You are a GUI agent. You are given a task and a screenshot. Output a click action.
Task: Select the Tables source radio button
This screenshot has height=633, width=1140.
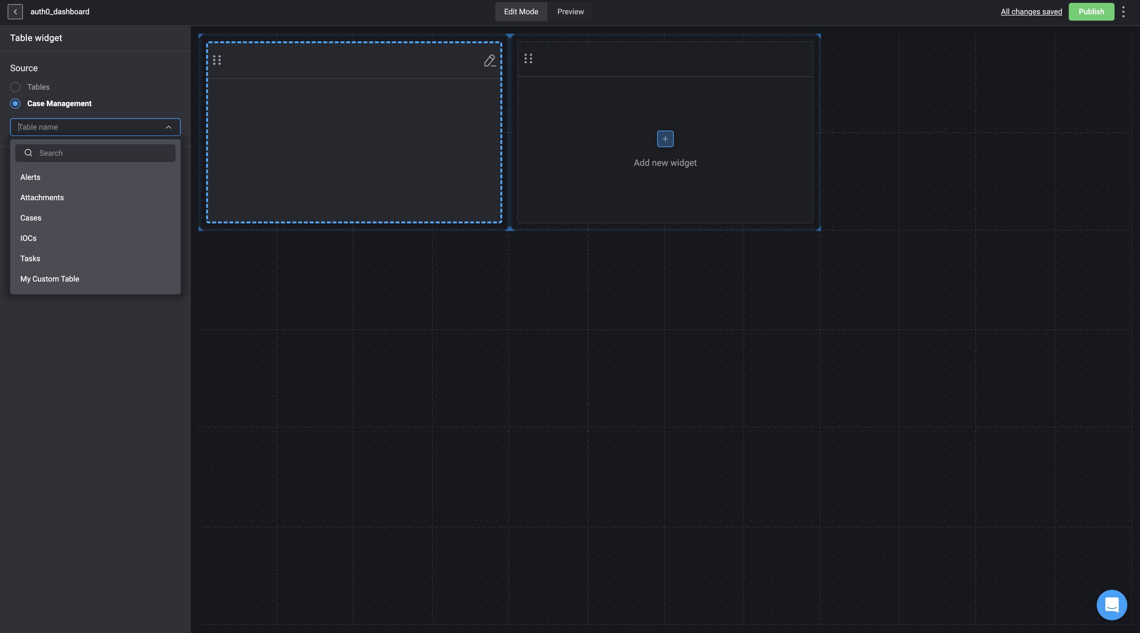coord(16,87)
